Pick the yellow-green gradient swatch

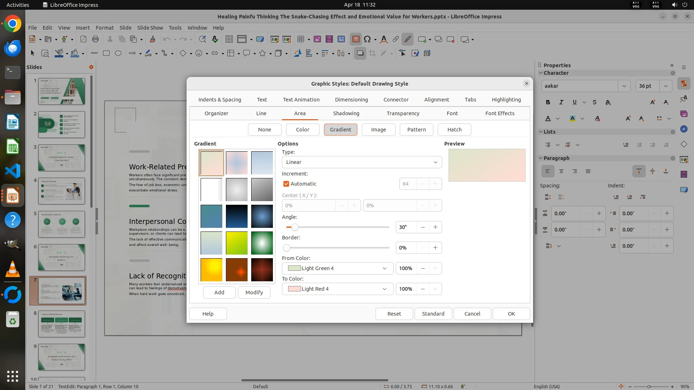point(237,243)
